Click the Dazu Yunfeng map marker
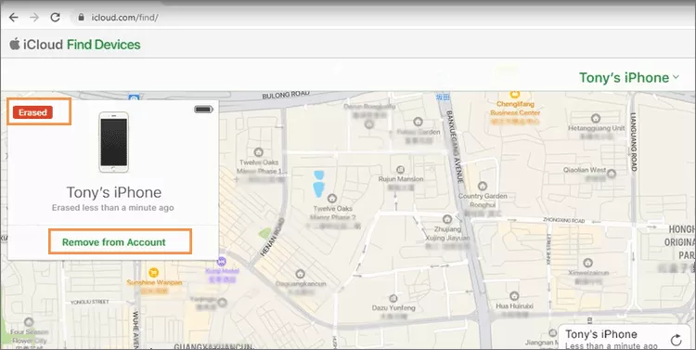Viewport: 696px width, 350px height. coord(393,299)
